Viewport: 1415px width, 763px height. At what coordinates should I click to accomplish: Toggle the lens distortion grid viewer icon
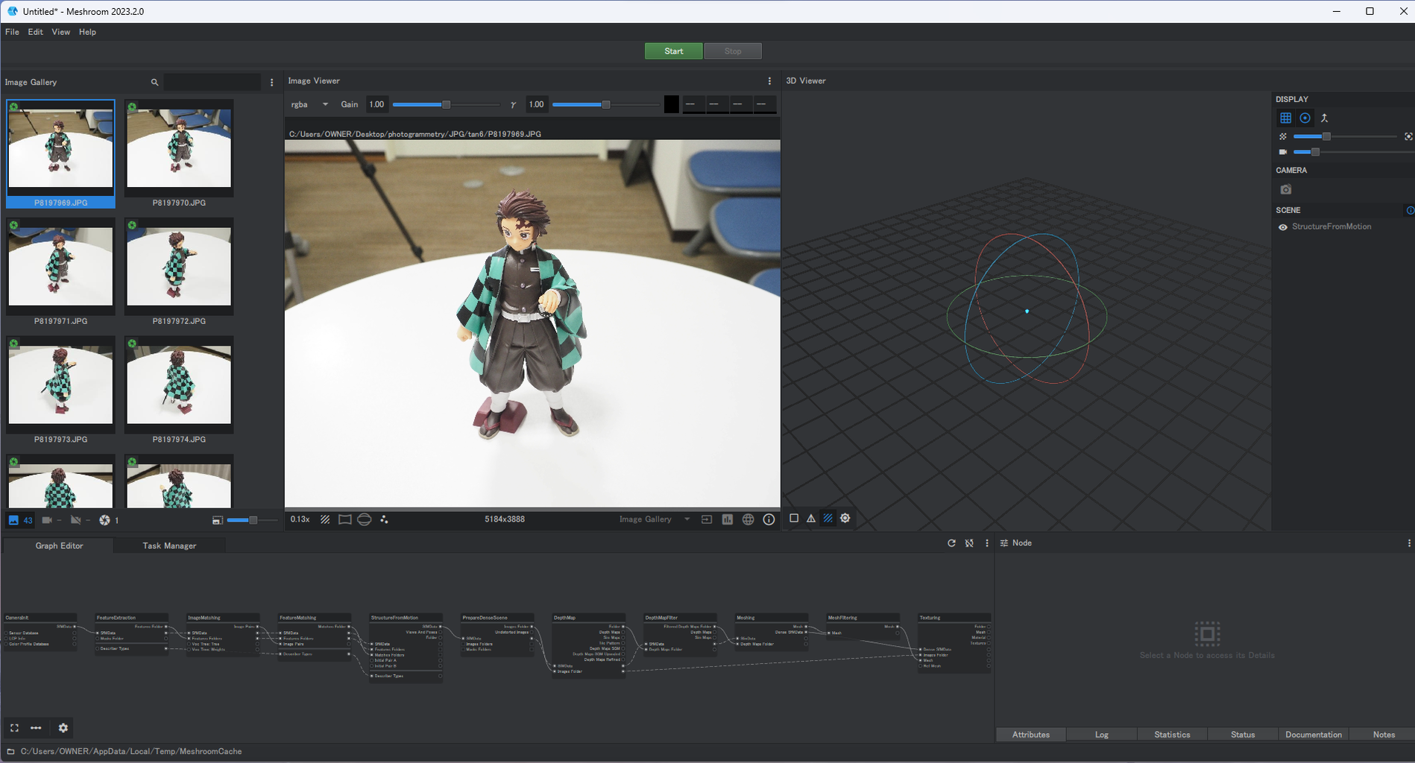tap(344, 519)
